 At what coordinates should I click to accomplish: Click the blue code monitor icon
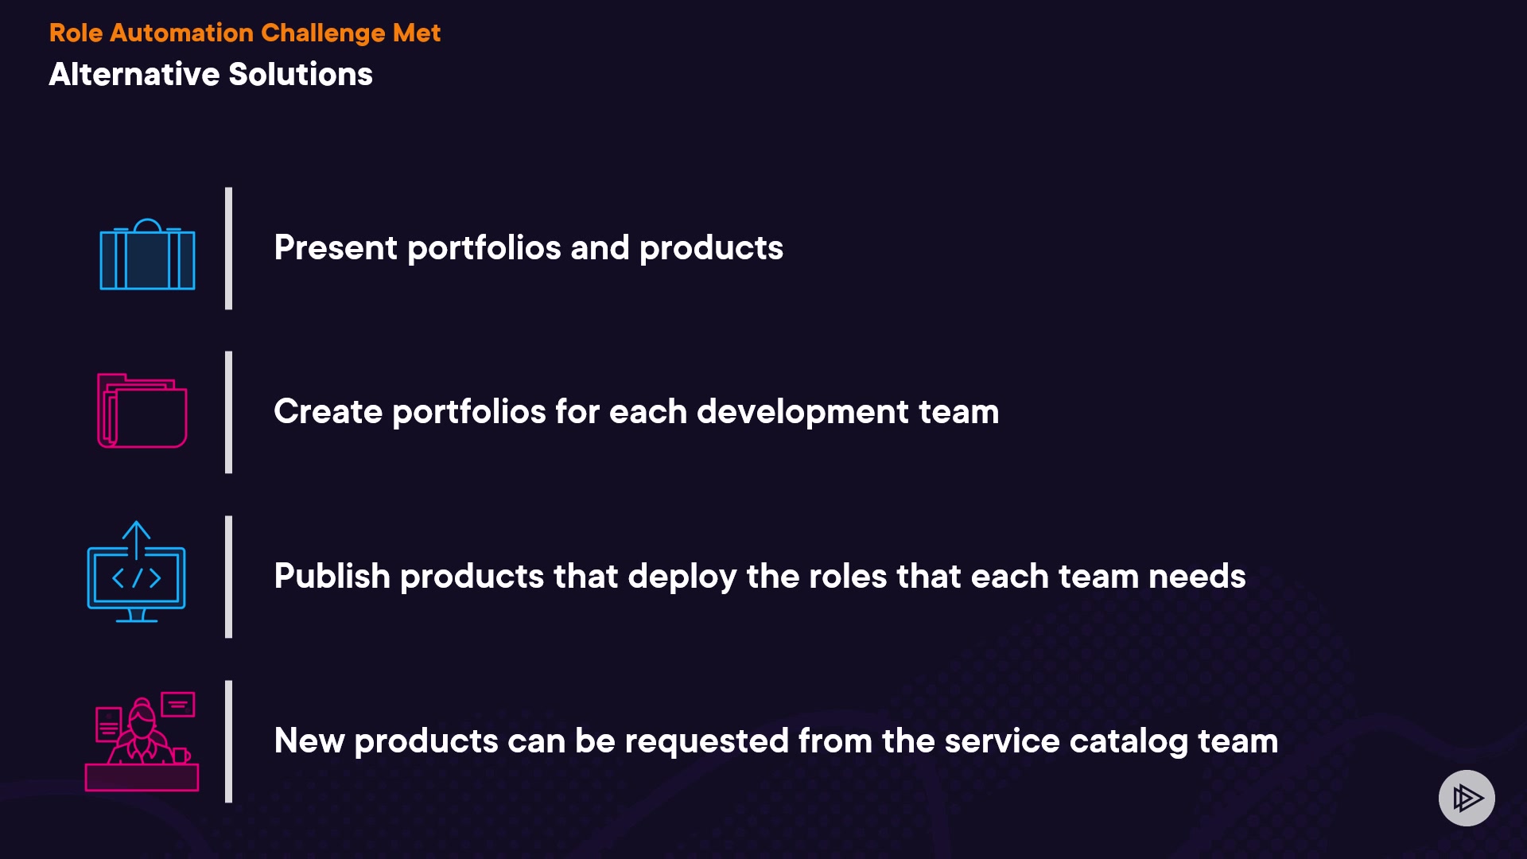tap(136, 574)
